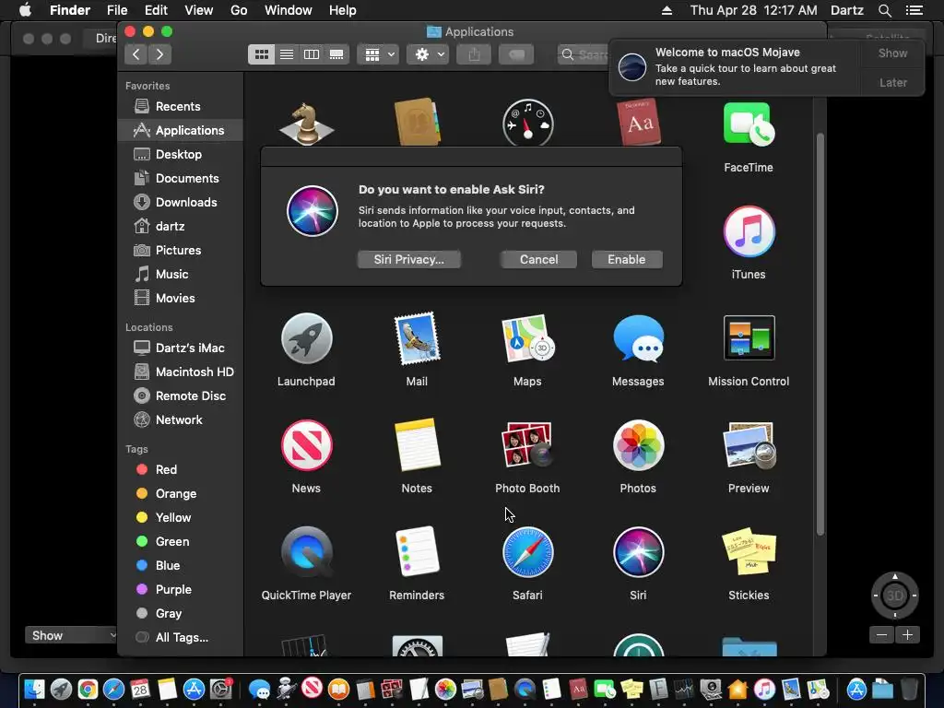This screenshot has height=708, width=944.
Task: Click the Edit Tags toolbar button
Action: tap(516, 54)
